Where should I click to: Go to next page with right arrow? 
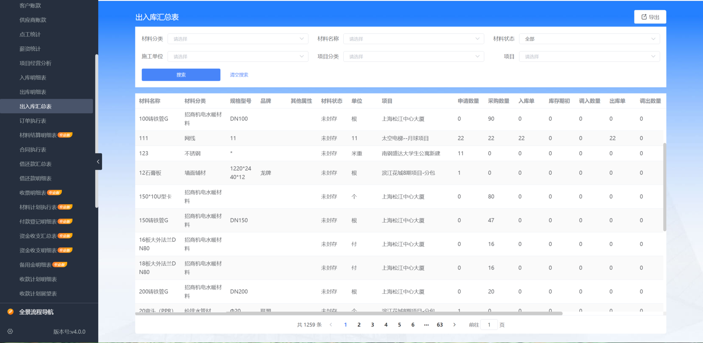point(455,325)
